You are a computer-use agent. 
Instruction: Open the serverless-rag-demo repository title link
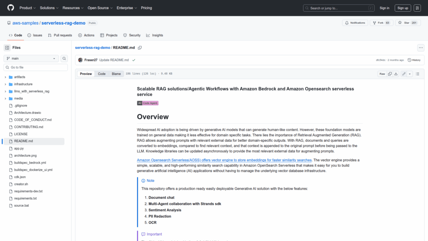tap(64, 23)
